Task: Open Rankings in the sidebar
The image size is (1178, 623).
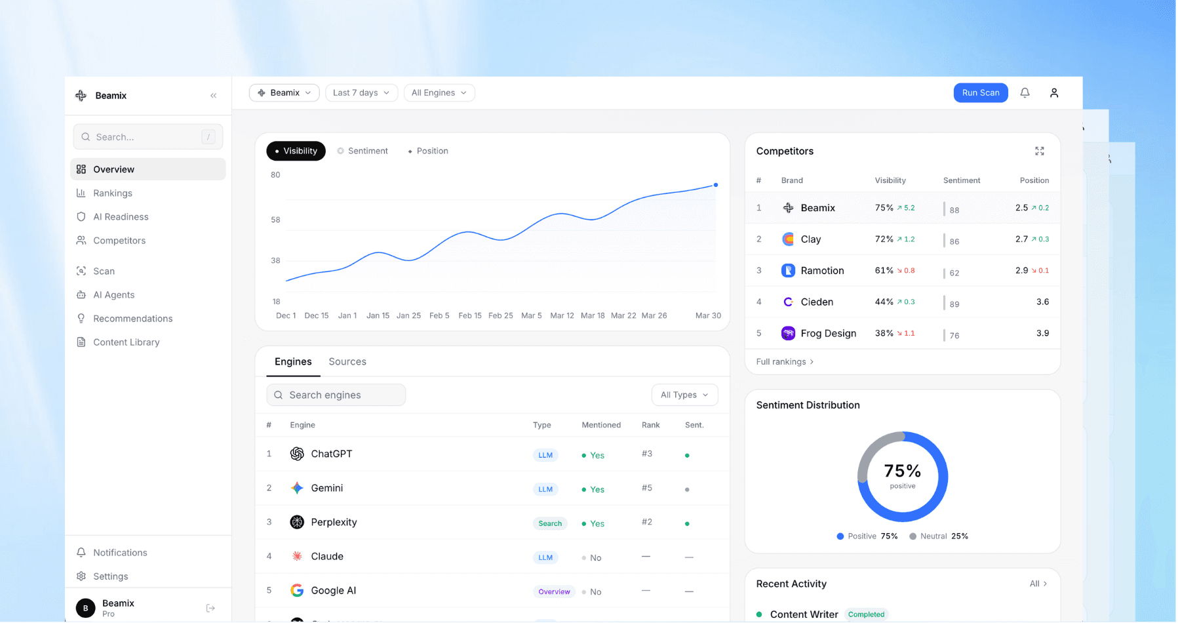Action: click(148, 193)
